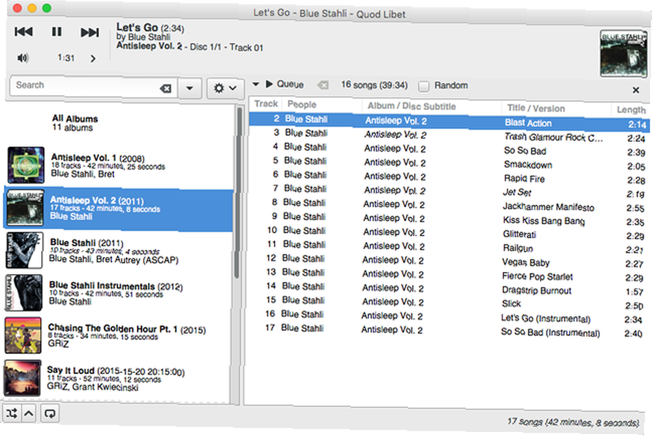
Task: Select the Antisleep Vol. 1 (2008) album
Action: (x=119, y=165)
